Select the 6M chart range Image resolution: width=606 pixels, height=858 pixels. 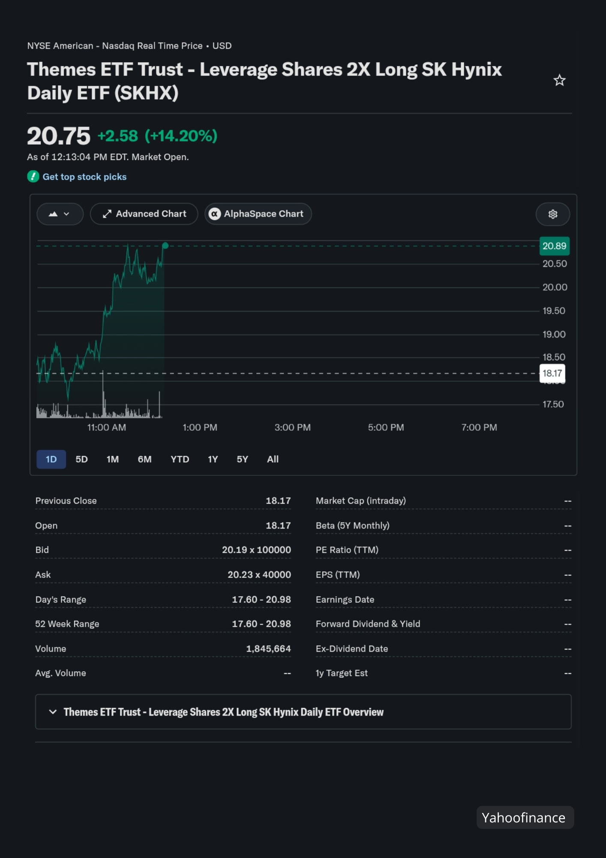(x=144, y=459)
